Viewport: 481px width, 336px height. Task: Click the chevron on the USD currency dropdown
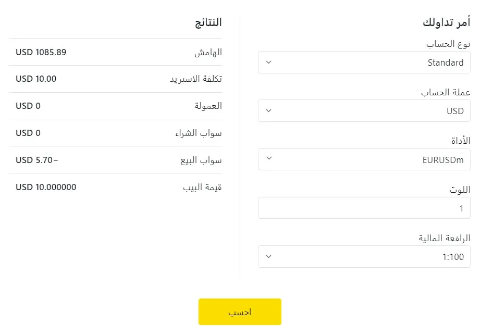coord(269,110)
